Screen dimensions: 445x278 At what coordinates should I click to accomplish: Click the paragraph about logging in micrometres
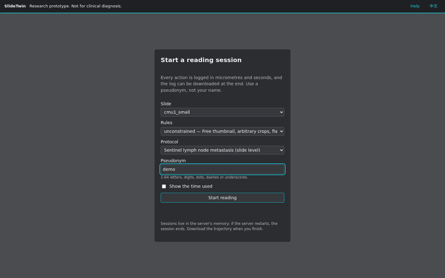click(x=222, y=84)
